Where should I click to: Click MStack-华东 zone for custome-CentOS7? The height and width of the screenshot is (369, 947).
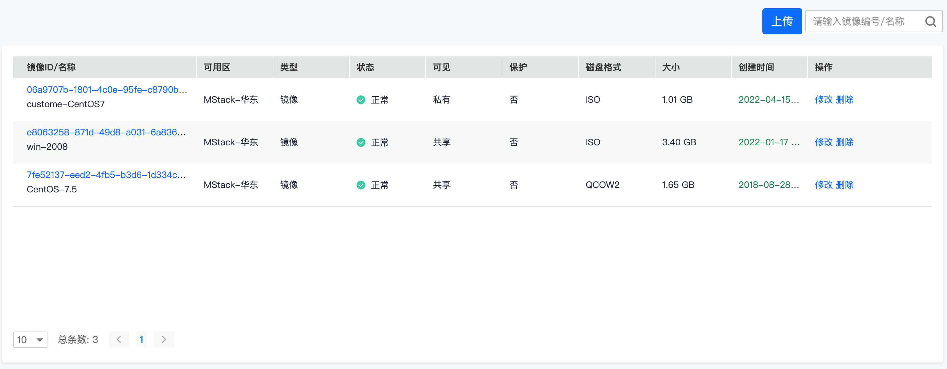(231, 100)
